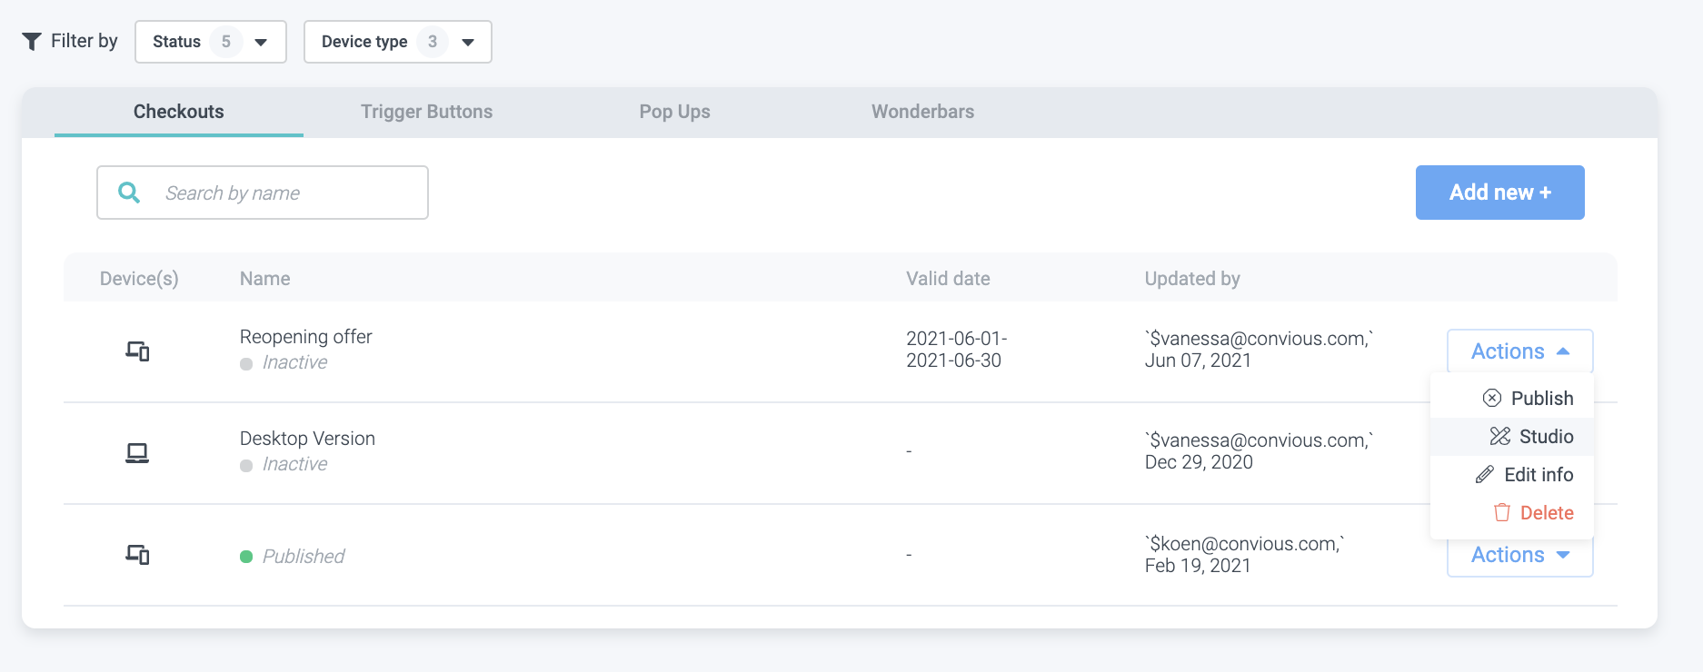Click the Reopening offer checkout name
This screenshot has width=1703, height=672.
pyautogui.click(x=306, y=337)
